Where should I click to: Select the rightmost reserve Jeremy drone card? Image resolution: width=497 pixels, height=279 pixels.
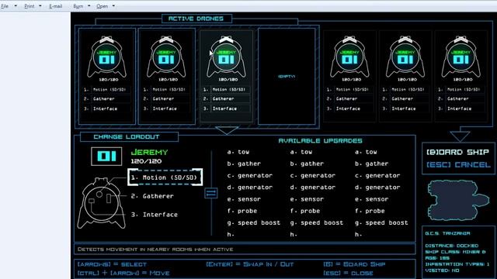461,76
